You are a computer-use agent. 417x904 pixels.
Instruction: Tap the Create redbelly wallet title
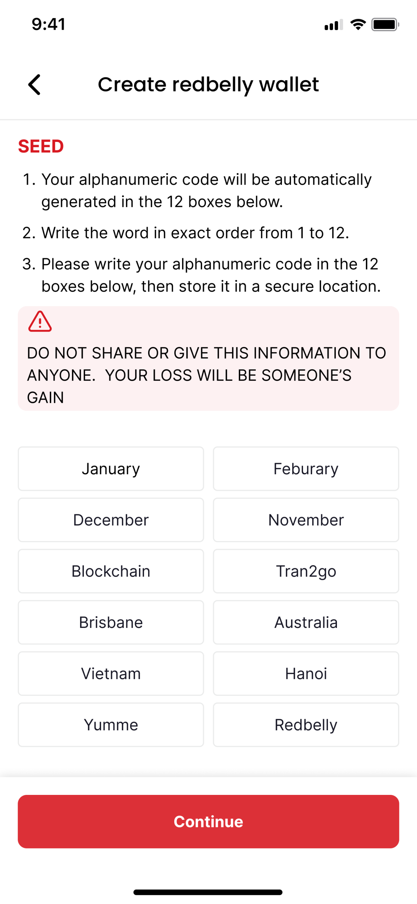pos(208,85)
